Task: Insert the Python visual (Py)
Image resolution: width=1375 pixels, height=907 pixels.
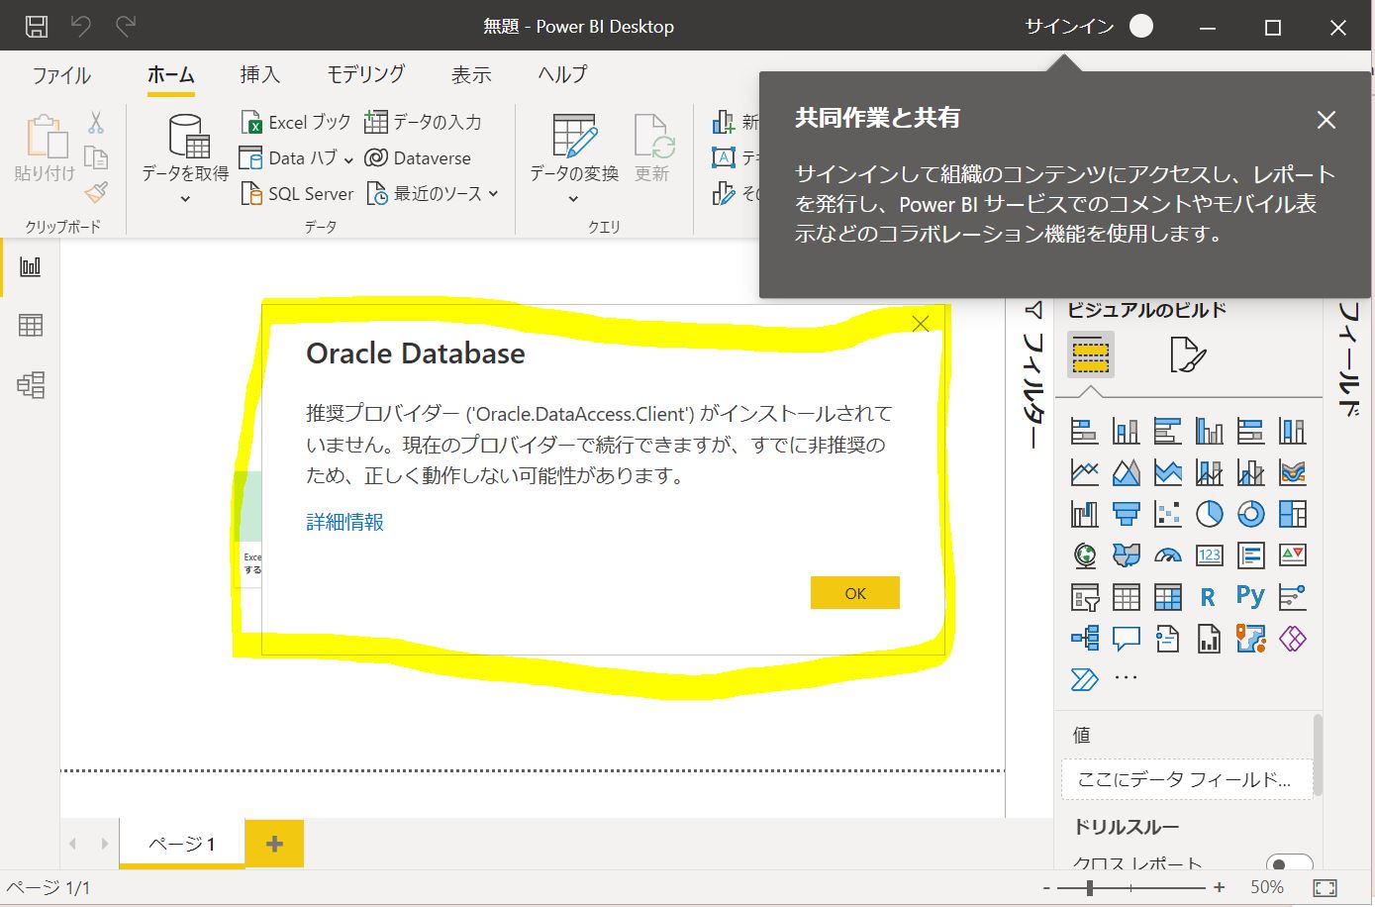Action: pyautogui.click(x=1250, y=596)
